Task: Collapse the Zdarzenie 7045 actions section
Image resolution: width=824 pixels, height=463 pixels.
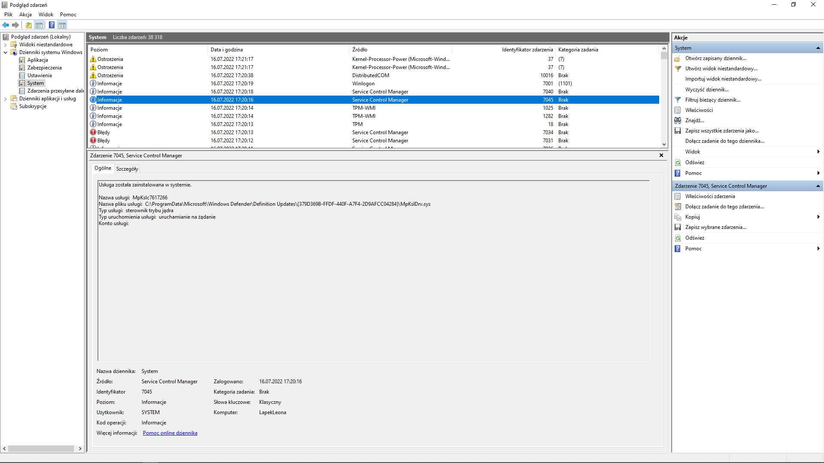Action: coord(818,186)
